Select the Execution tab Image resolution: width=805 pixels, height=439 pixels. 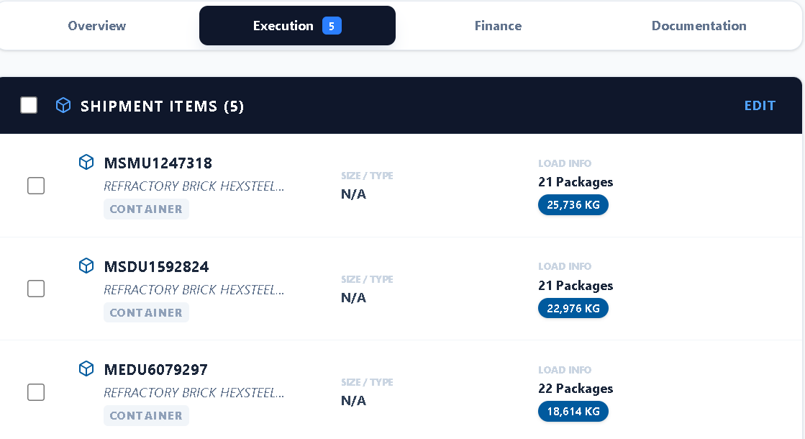point(283,26)
